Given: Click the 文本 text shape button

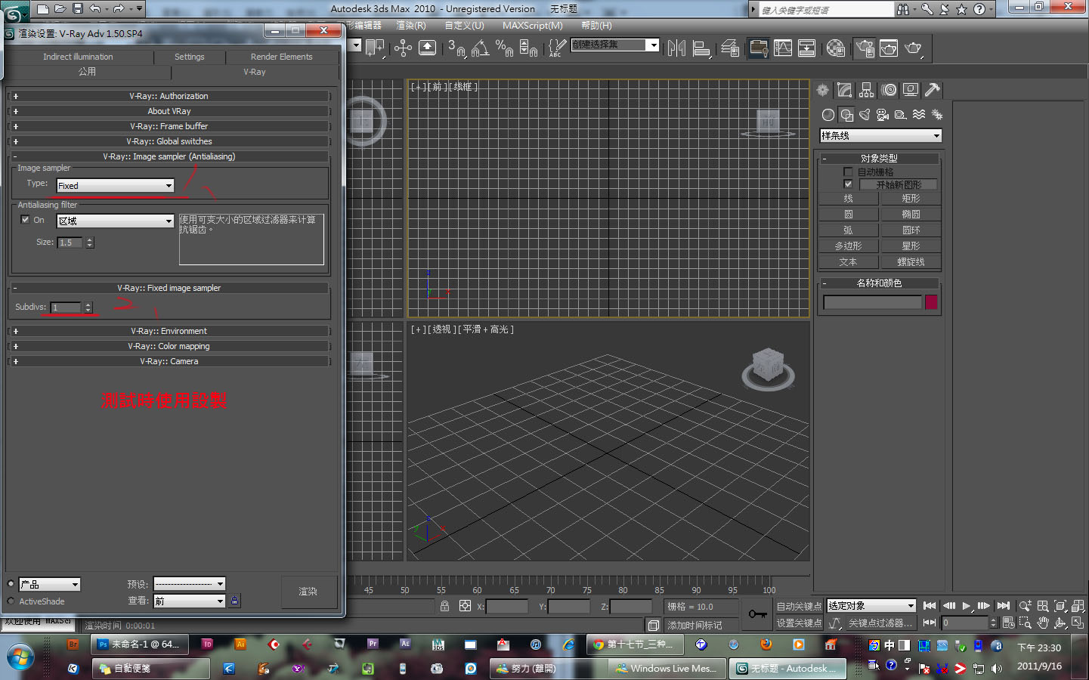Looking at the screenshot, I should click(x=848, y=262).
